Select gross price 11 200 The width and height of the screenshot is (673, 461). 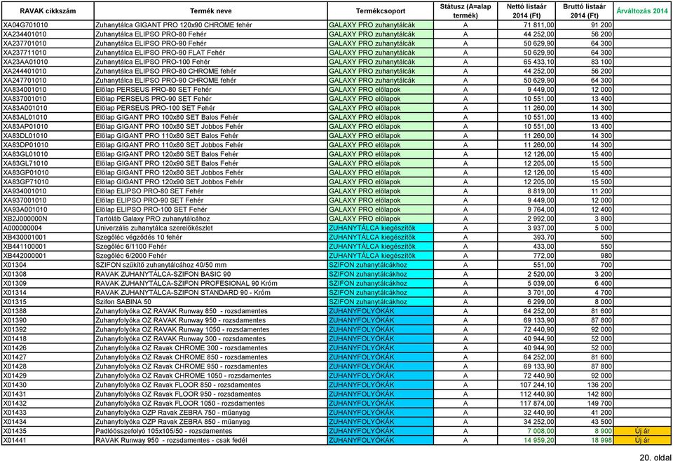click(x=584, y=191)
